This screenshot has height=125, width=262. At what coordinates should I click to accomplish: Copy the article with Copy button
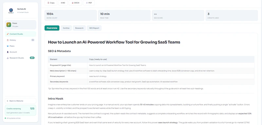(51, 3)
